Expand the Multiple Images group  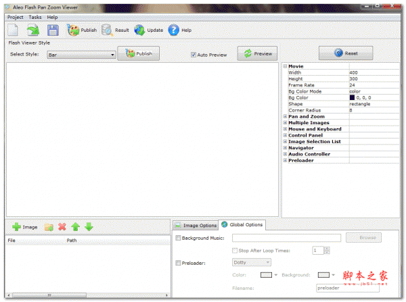pos(285,122)
